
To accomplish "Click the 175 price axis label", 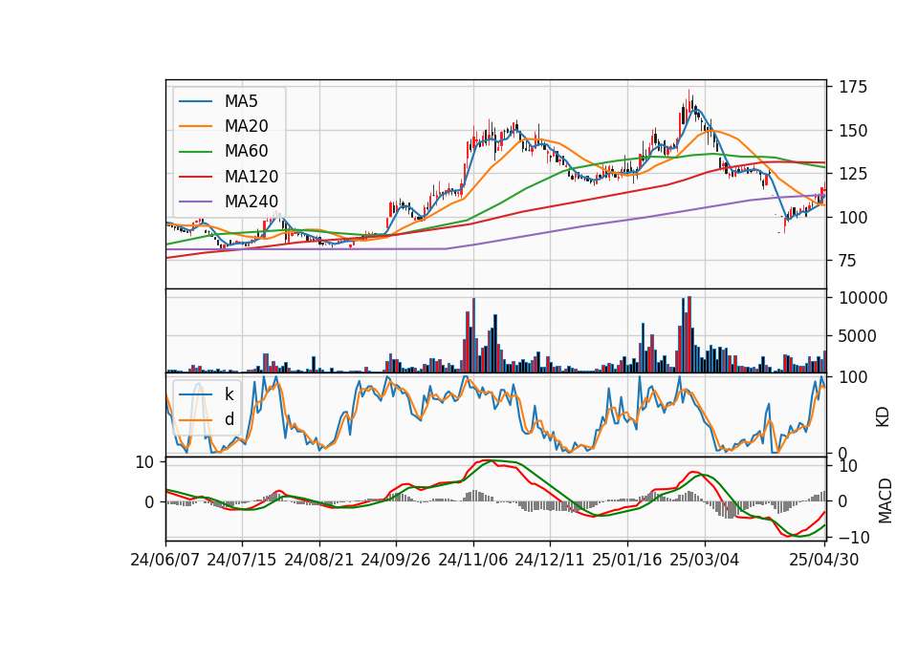I will point(853,87).
